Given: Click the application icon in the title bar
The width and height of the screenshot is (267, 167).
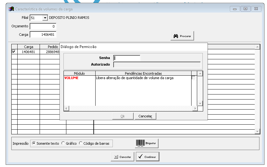Looking at the screenshot, I should [x=11, y=9].
